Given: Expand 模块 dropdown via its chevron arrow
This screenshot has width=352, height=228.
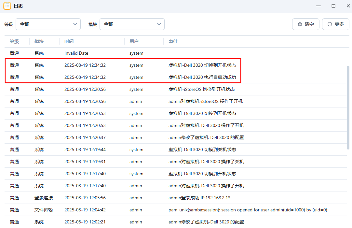Looking at the screenshot, I should click(159, 24).
